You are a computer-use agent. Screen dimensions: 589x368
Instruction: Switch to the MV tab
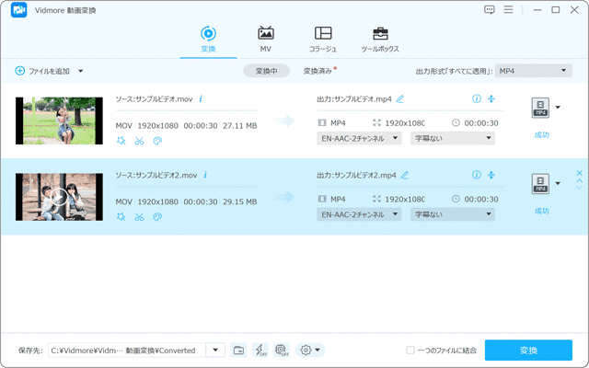(x=266, y=40)
